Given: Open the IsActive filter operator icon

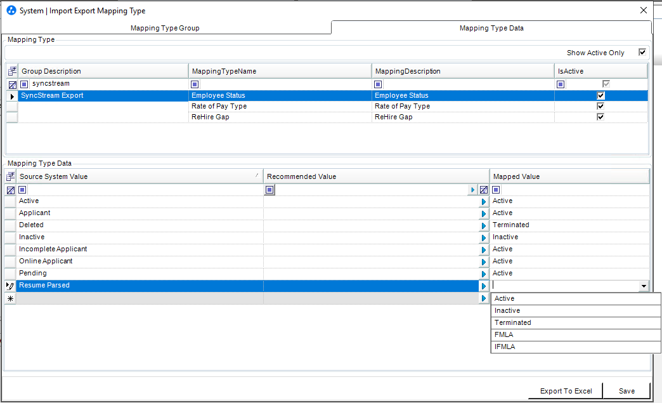Looking at the screenshot, I should pyautogui.click(x=561, y=84).
